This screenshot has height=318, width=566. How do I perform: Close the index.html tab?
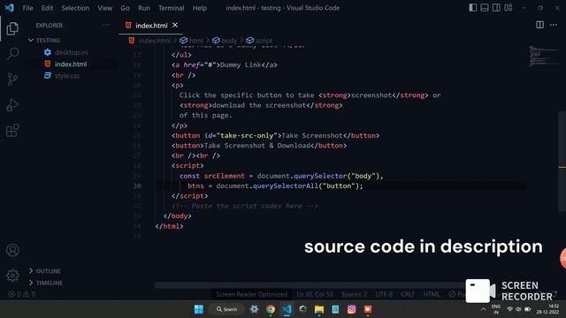click(x=175, y=25)
